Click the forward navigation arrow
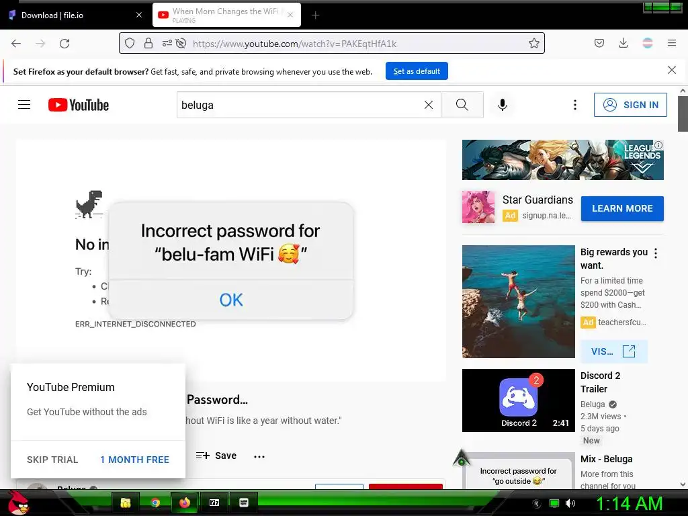 [x=40, y=44]
